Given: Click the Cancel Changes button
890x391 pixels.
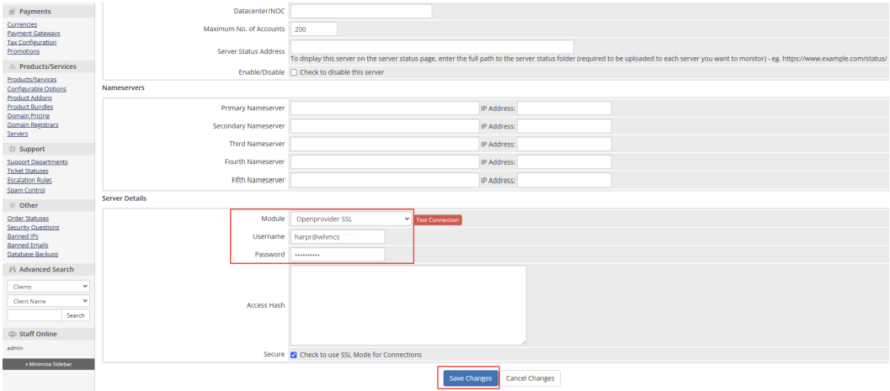Looking at the screenshot, I should 530,378.
